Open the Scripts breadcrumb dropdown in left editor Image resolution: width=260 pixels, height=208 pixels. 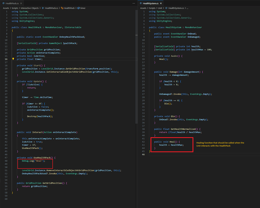tap(15, 8)
